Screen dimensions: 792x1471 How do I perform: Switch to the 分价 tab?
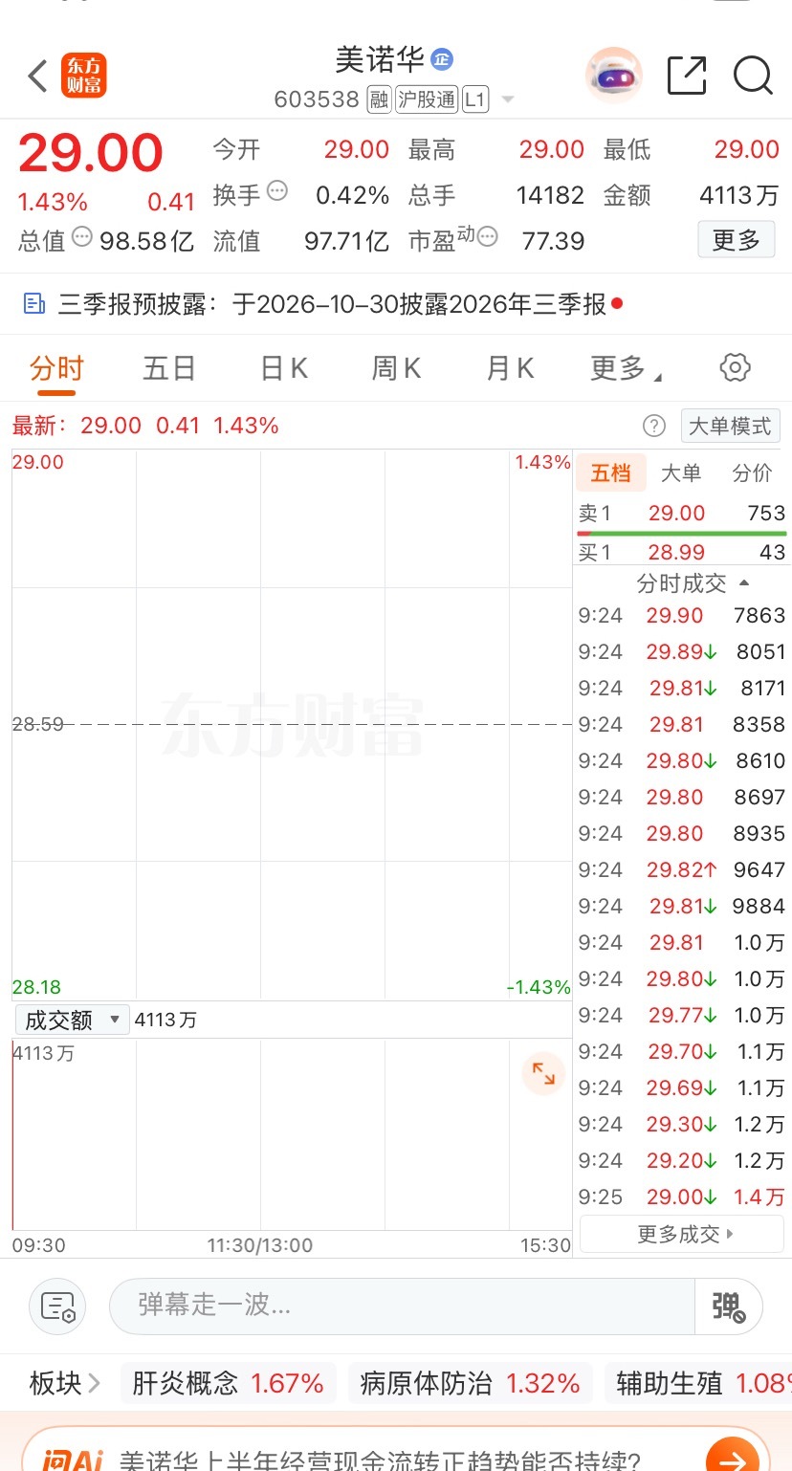pos(752,472)
